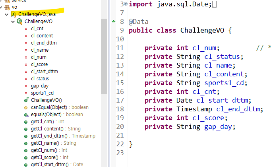This screenshot has height=167, width=271.
Task: Click the cl_end_dttm private field icon
Action: 26,43
